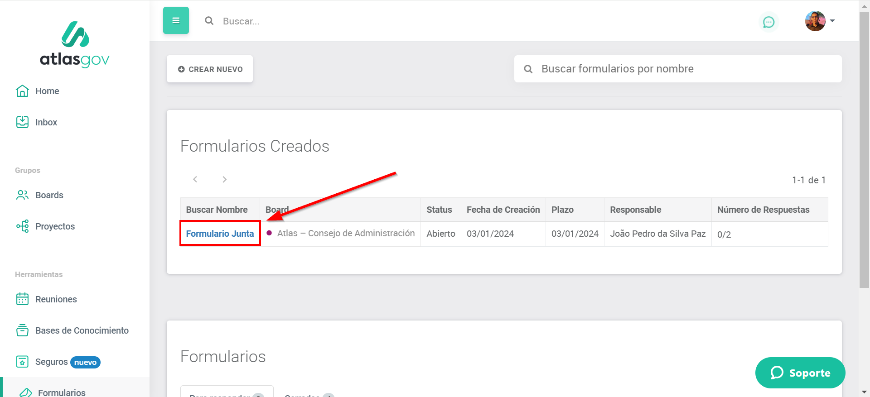Go to Home in sidebar

click(47, 91)
